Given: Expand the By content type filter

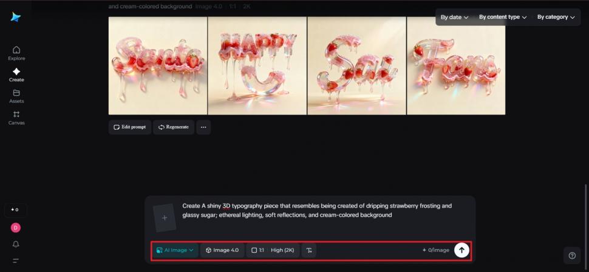Looking at the screenshot, I should tap(502, 17).
